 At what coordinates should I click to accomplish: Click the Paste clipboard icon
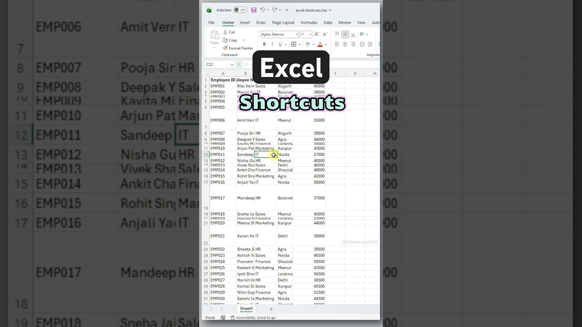coord(215,35)
